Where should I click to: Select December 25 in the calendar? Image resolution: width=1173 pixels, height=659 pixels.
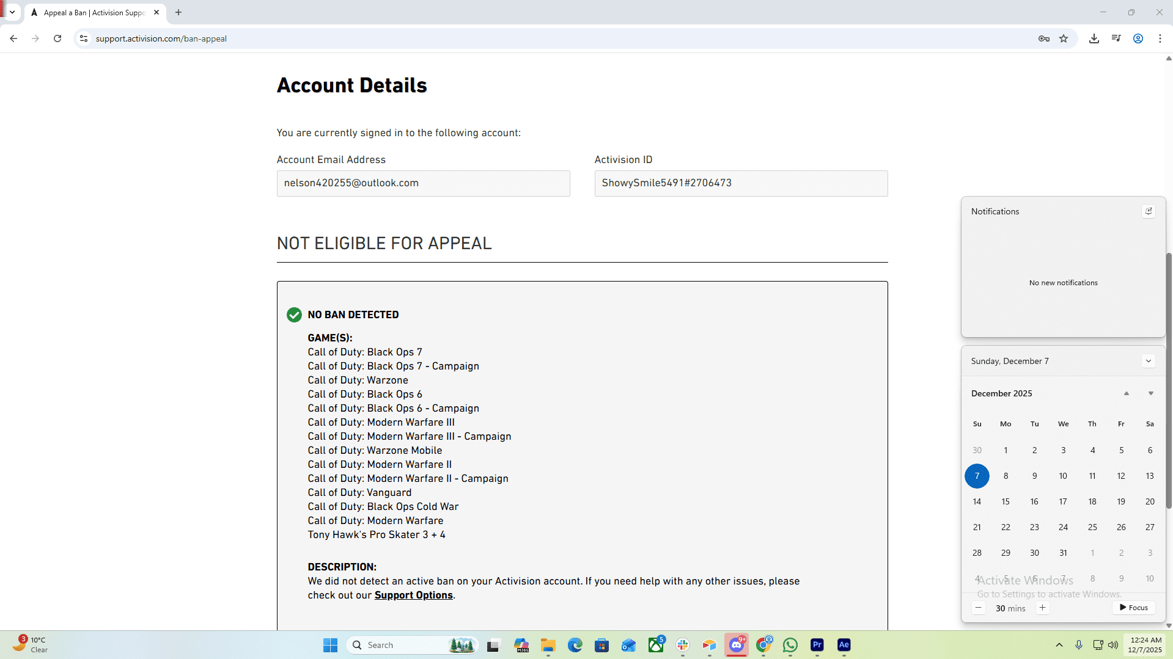(x=1092, y=527)
